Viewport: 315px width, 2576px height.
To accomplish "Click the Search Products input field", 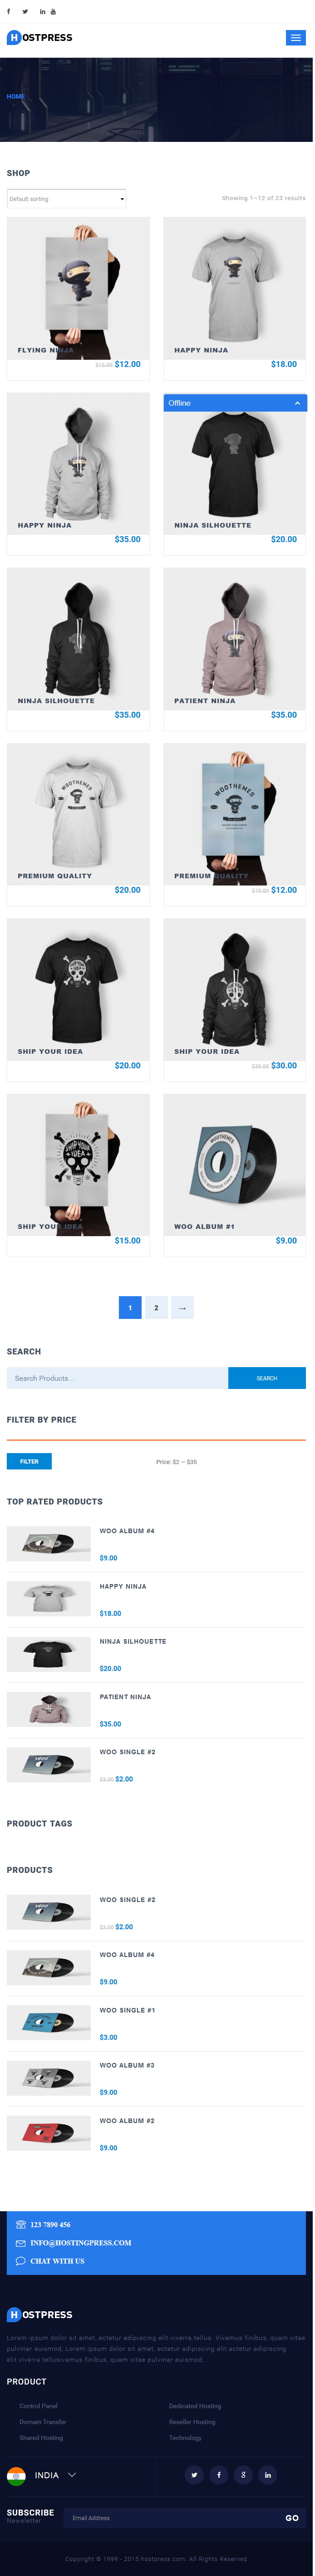I will pyautogui.click(x=118, y=1378).
